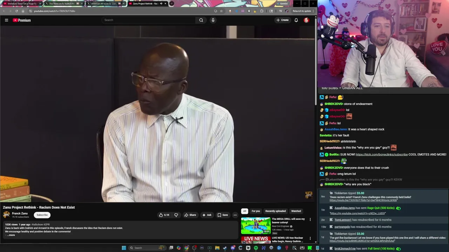This screenshot has width=449, height=252.
Task: Open The MEGA DRILL video thumbnail
Action: (x=256, y=226)
